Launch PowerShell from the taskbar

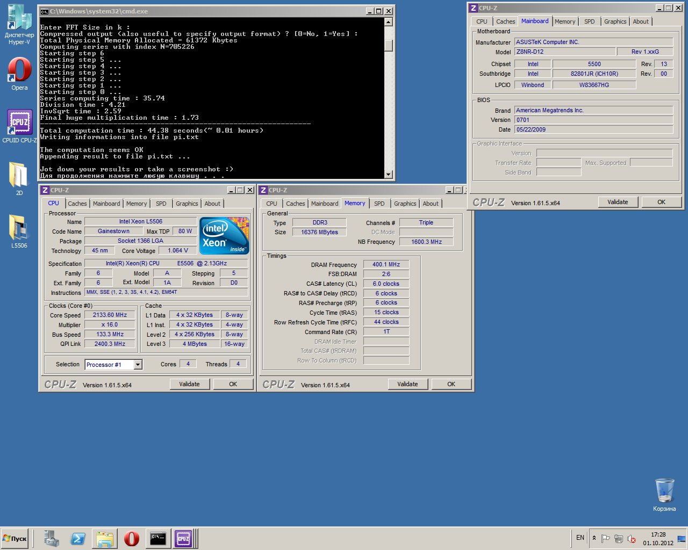click(x=78, y=538)
